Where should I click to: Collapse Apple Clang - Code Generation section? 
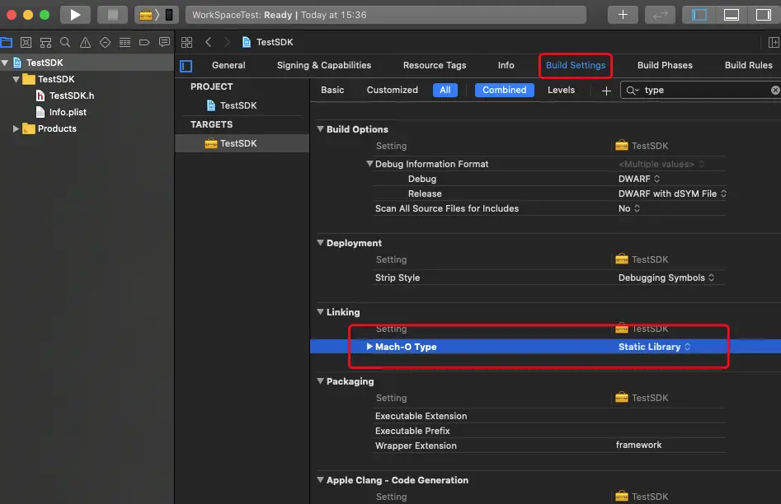point(320,480)
